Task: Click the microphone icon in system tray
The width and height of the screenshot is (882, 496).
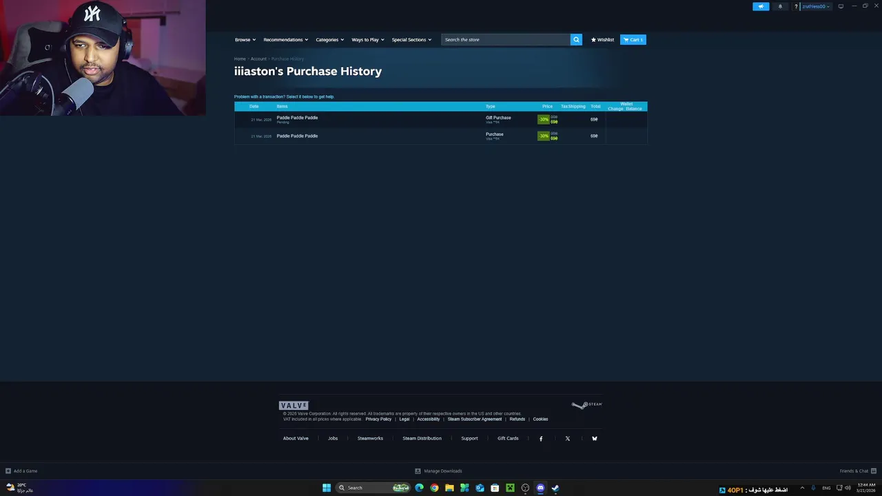Action: coord(813,488)
